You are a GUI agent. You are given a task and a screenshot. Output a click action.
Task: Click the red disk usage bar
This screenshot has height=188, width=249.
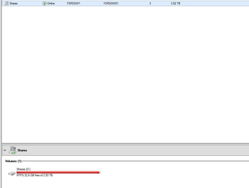58,172
